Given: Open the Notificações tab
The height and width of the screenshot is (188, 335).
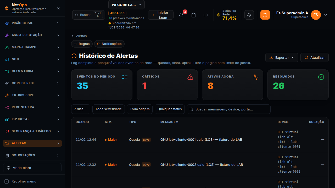Looking at the screenshot, I should pyautogui.click(x=109, y=44).
